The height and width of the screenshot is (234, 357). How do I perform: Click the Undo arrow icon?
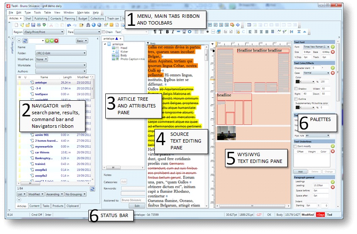[x=69, y=25]
